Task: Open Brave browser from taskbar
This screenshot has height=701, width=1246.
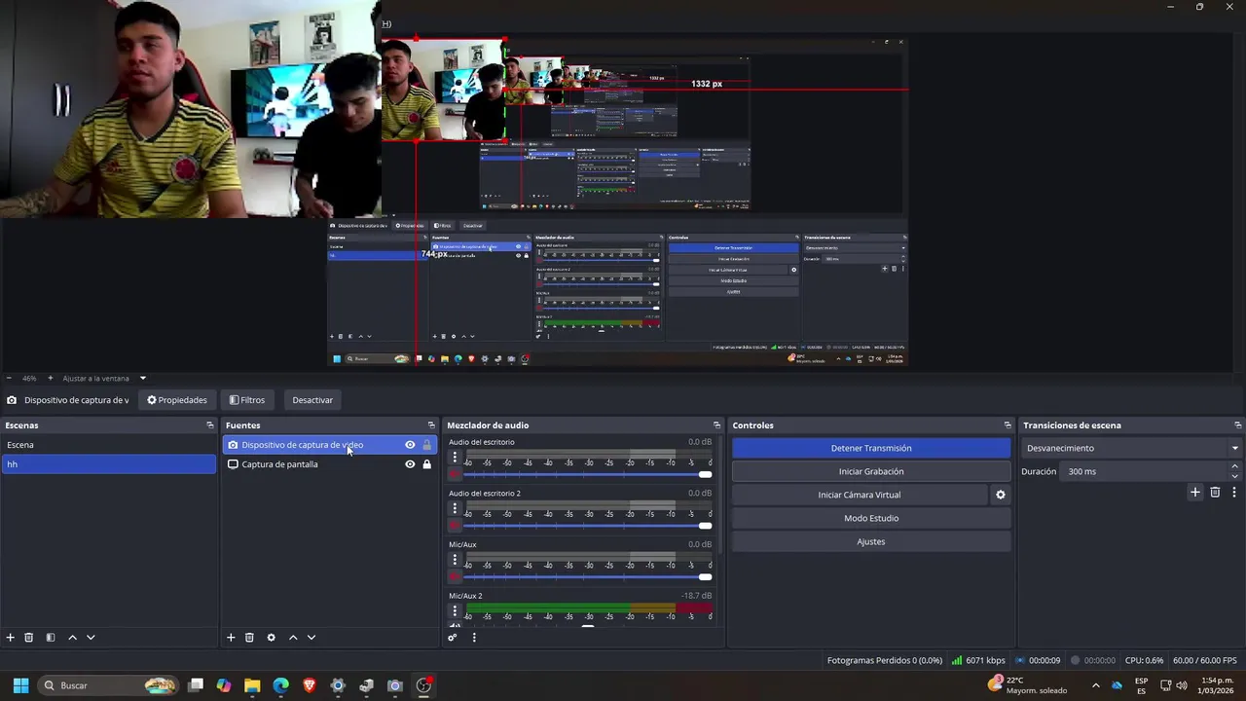Action: click(x=310, y=685)
